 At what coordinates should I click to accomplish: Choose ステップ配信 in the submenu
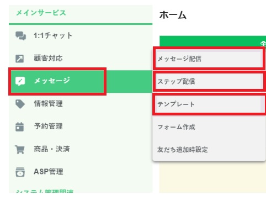[x=209, y=81]
